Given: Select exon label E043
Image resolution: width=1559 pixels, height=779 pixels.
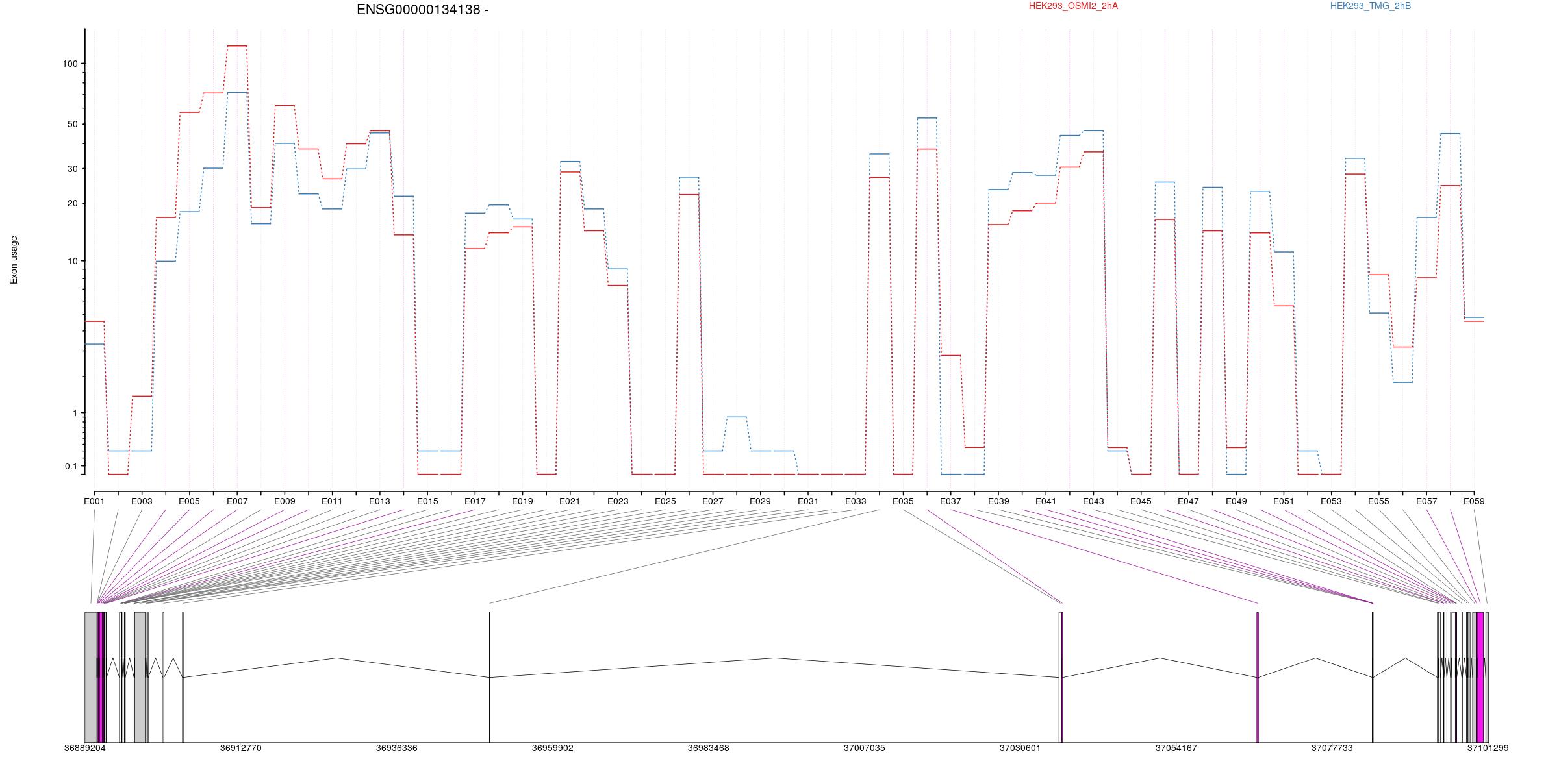Looking at the screenshot, I should (1093, 501).
